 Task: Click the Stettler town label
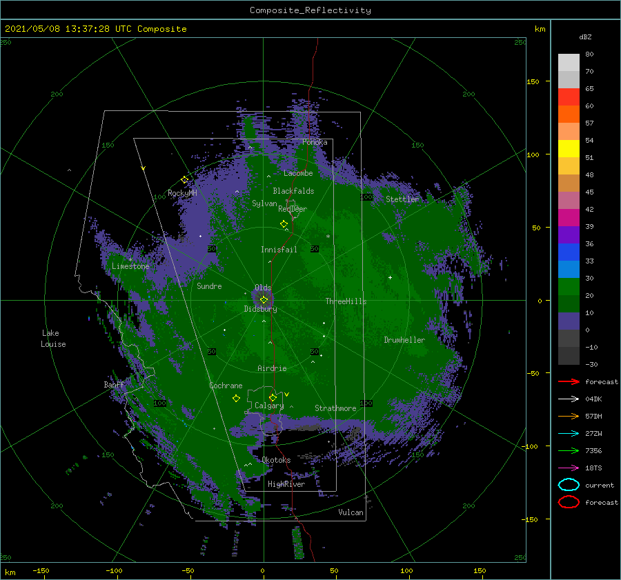pos(402,199)
